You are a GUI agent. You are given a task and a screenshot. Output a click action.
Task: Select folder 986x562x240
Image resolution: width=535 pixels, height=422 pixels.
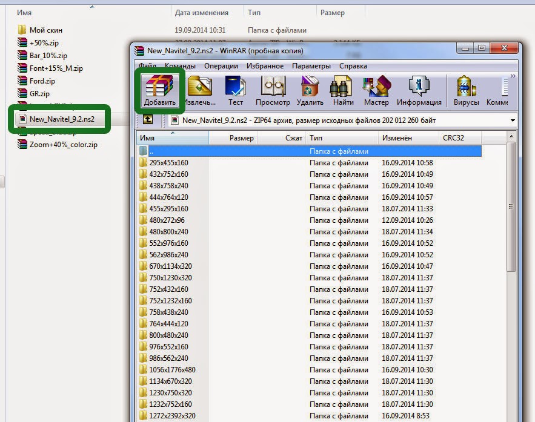point(168,358)
